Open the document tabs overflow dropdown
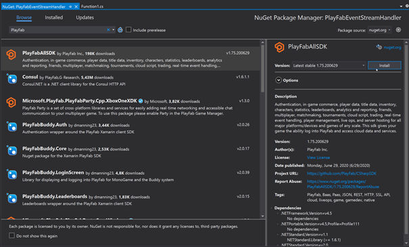This screenshot has height=247, width=409. pos(401,6)
